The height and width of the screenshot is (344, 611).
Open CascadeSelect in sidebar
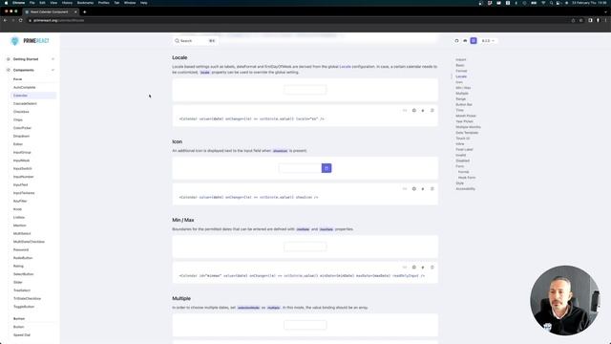point(25,104)
